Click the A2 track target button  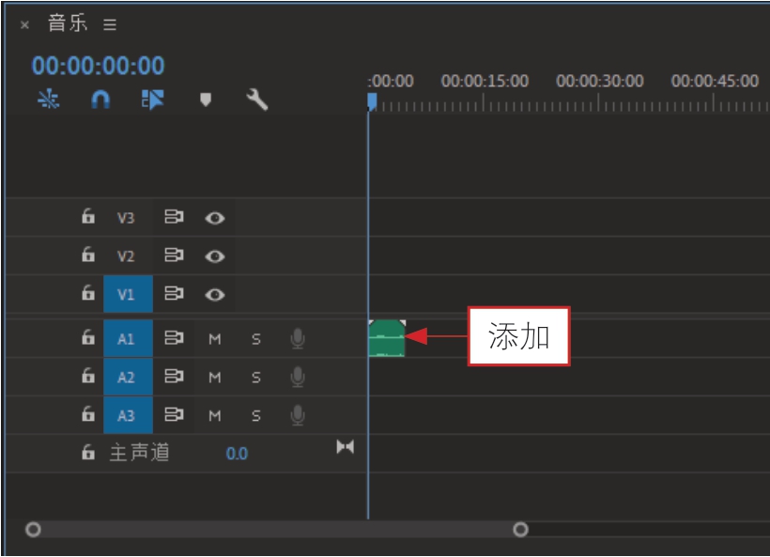pyautogui.click(x=128, y=377)
